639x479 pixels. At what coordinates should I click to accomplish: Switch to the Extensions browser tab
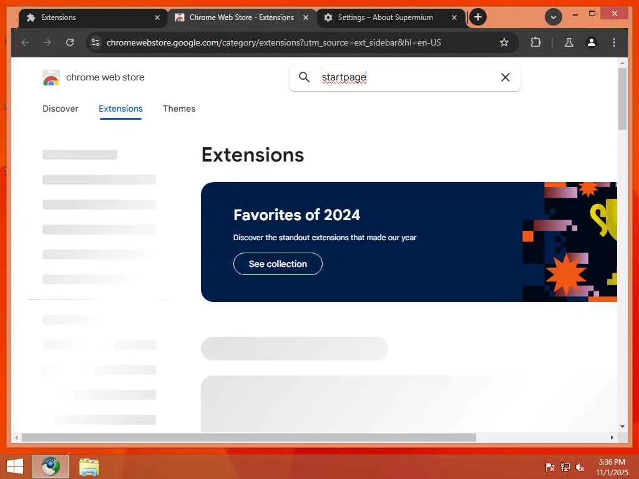coord(93,17)
